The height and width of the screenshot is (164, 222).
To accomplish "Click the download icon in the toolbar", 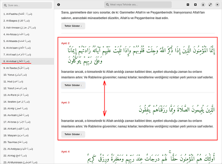I will tap(203, 5).
